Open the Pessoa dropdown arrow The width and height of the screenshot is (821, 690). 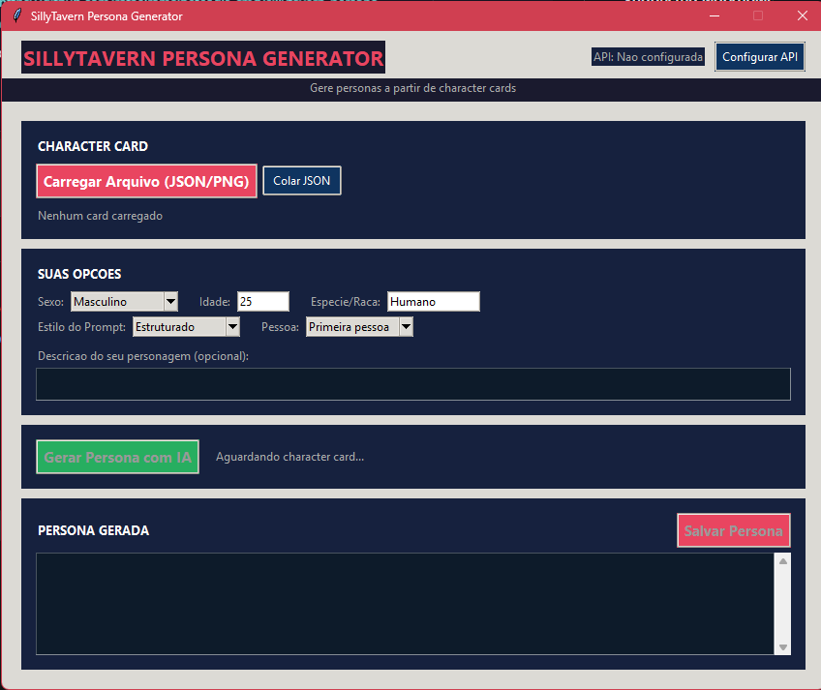[x=406, y=327]
